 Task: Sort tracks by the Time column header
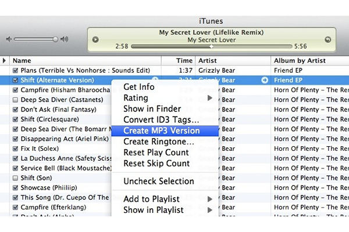click(x=184, y=60)
